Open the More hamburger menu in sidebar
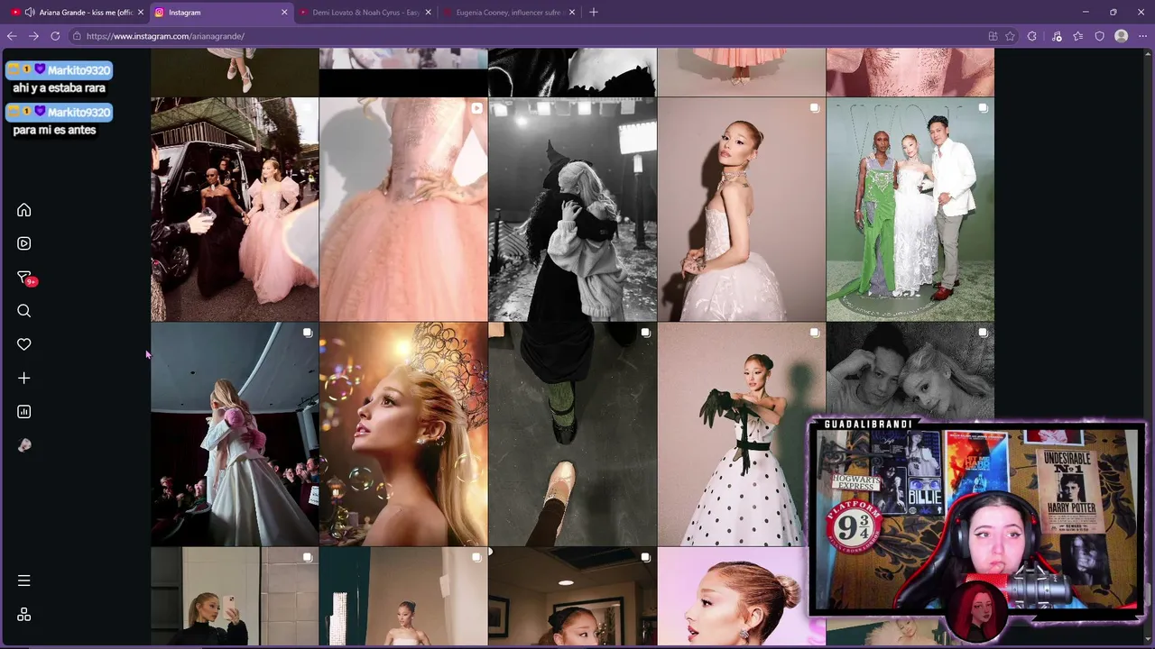 pos(24,580)
